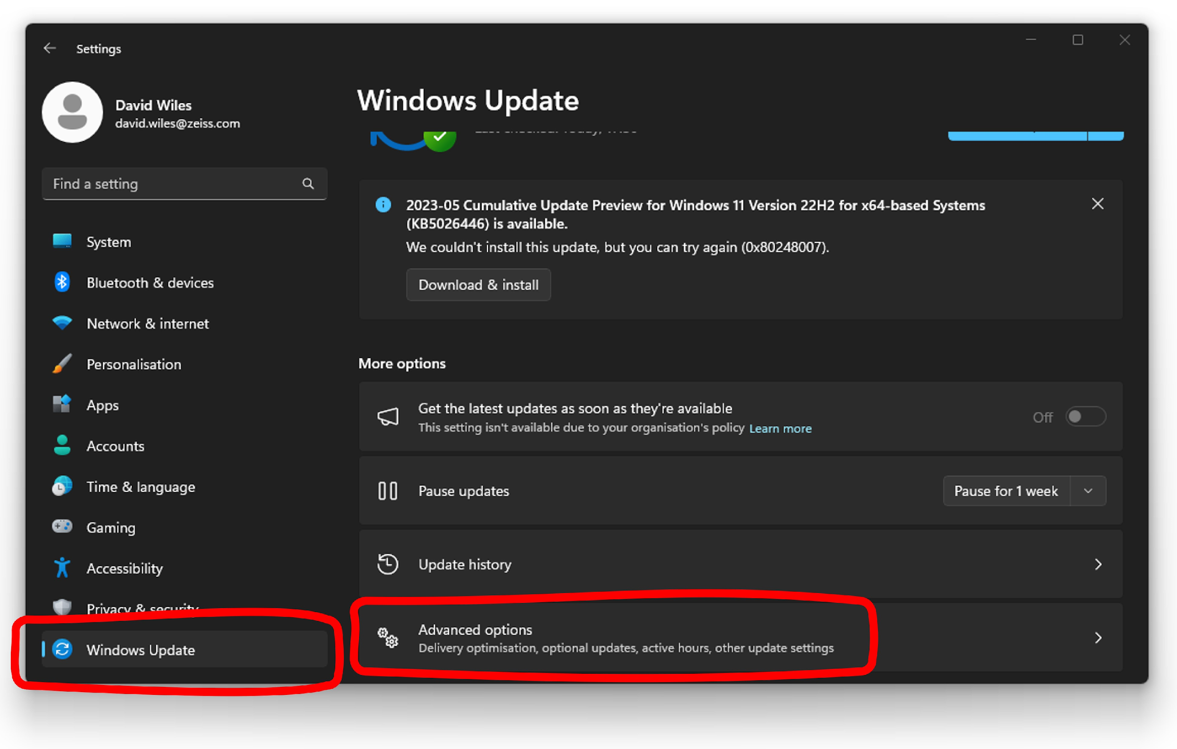Dismiss the KB5026446 update notification
This screenshot has height=749, width=1177.
click(1098, 204)
